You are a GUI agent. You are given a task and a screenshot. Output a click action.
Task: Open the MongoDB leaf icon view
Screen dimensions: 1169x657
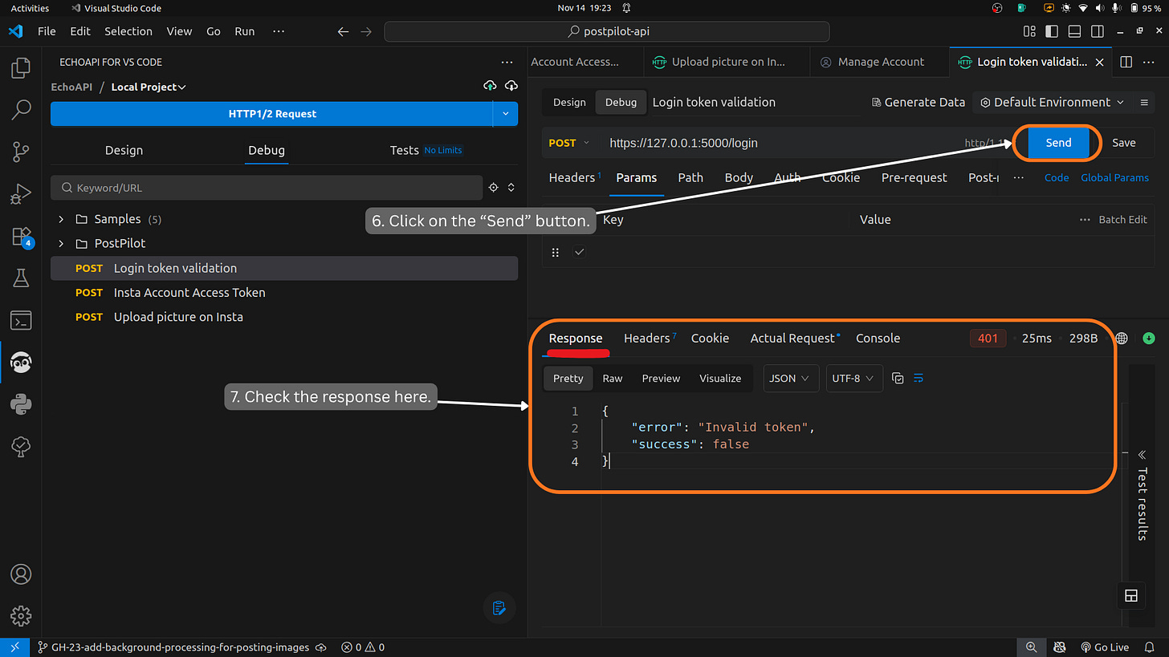pos(21,447)
